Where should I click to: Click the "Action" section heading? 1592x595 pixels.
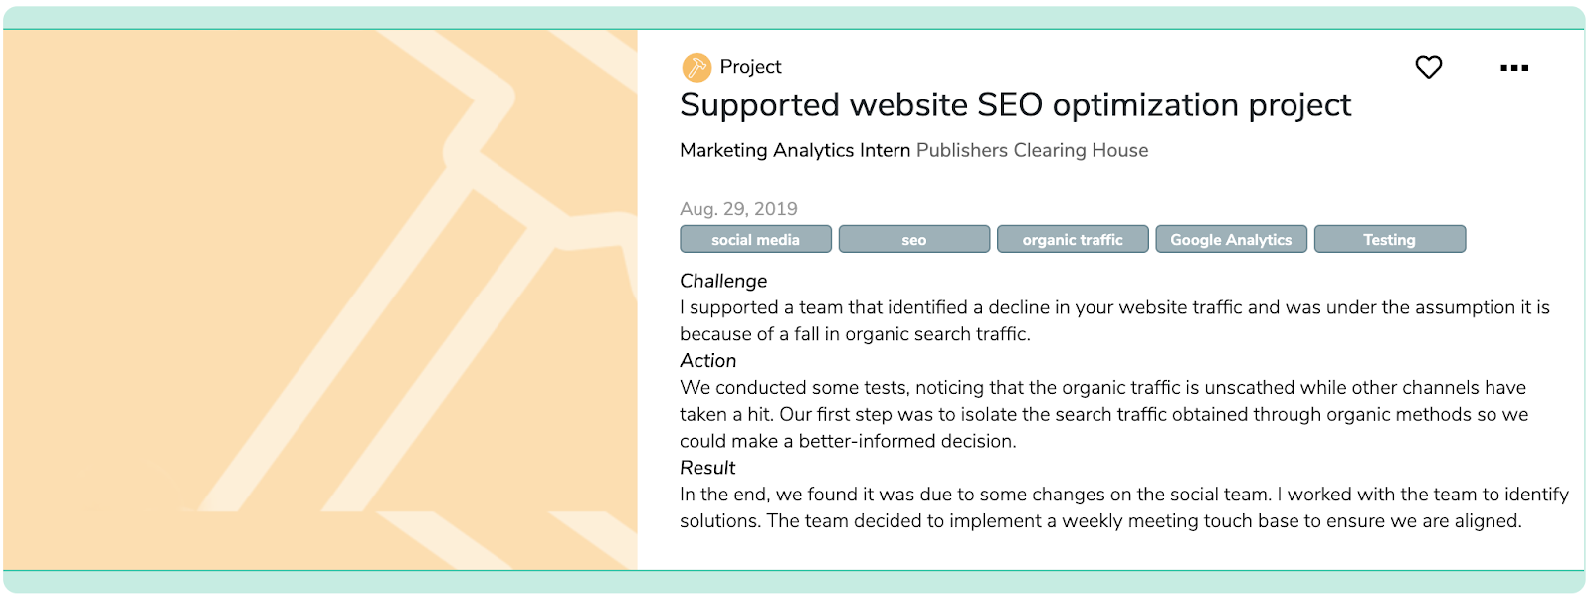coord(708,361)
